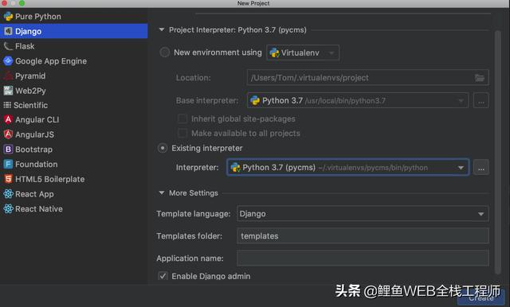Toggle Make available to all projects checkbox
The image size is (510, 307).
coord(182,133)
